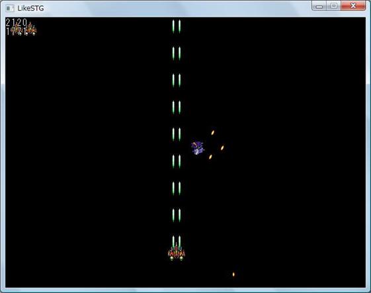The width and height of the screenshot is (371, 293).
Task: Click the second-line number under the score
Action: click(x=16, y=31)
